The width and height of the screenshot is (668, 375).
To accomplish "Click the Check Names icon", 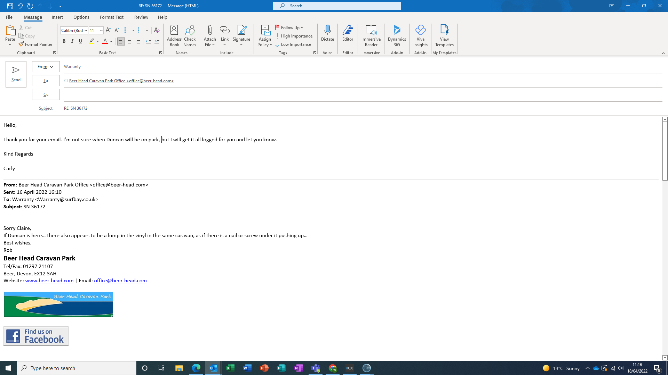I will point(190,35).
